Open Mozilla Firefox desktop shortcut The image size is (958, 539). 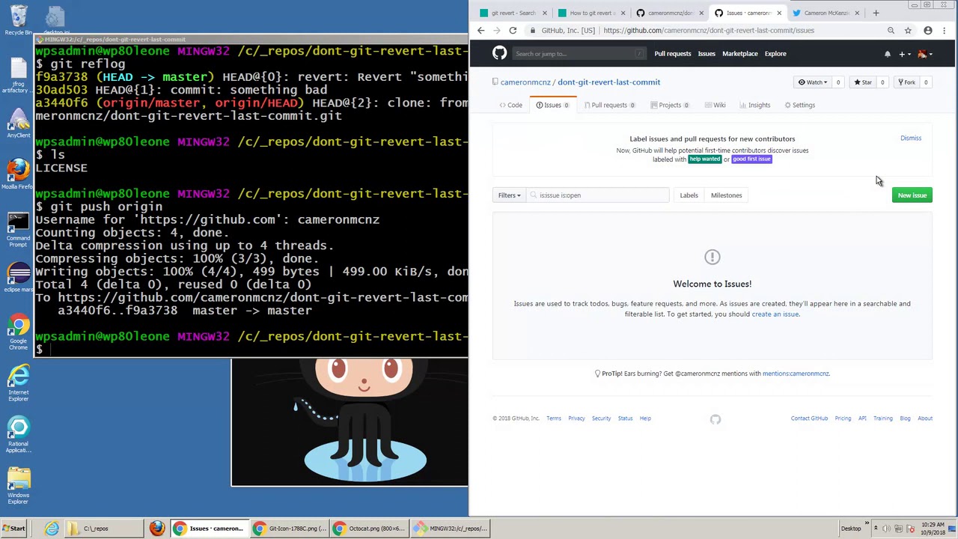[18, 174]
